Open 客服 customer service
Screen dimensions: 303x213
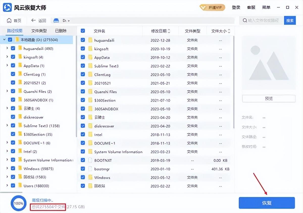(251, 7)
